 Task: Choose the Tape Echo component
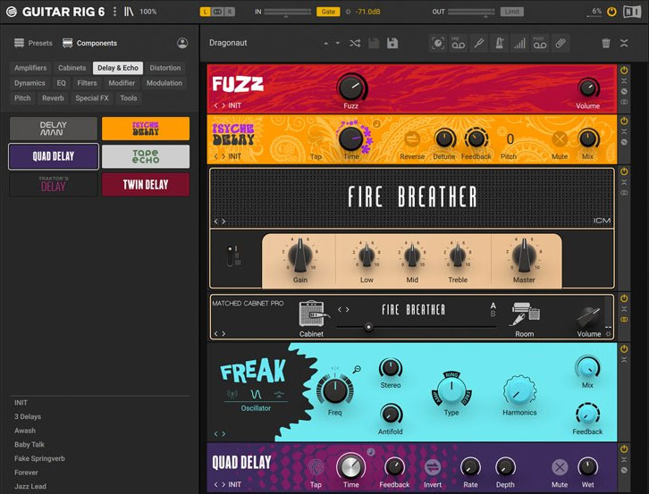pos(146,156)
